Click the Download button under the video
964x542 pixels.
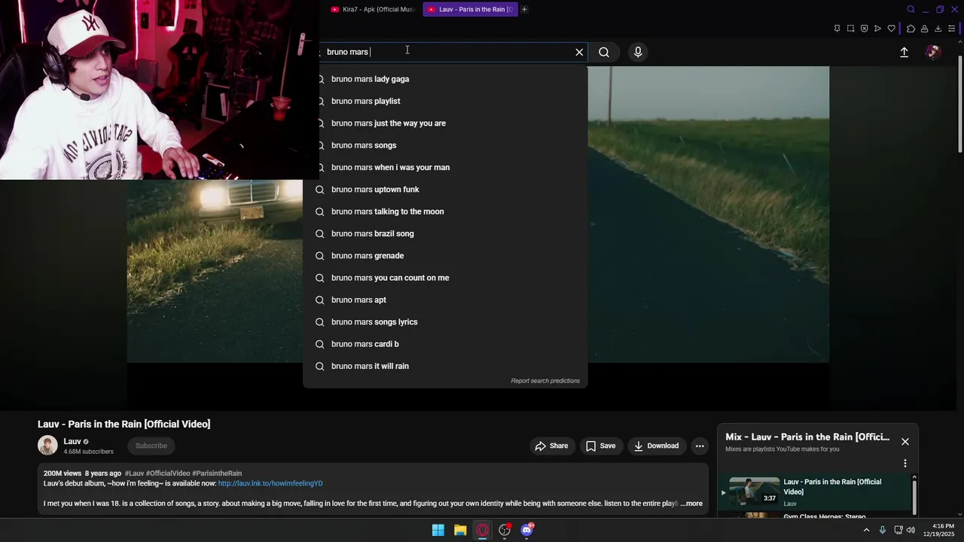(x=657, y=446)
